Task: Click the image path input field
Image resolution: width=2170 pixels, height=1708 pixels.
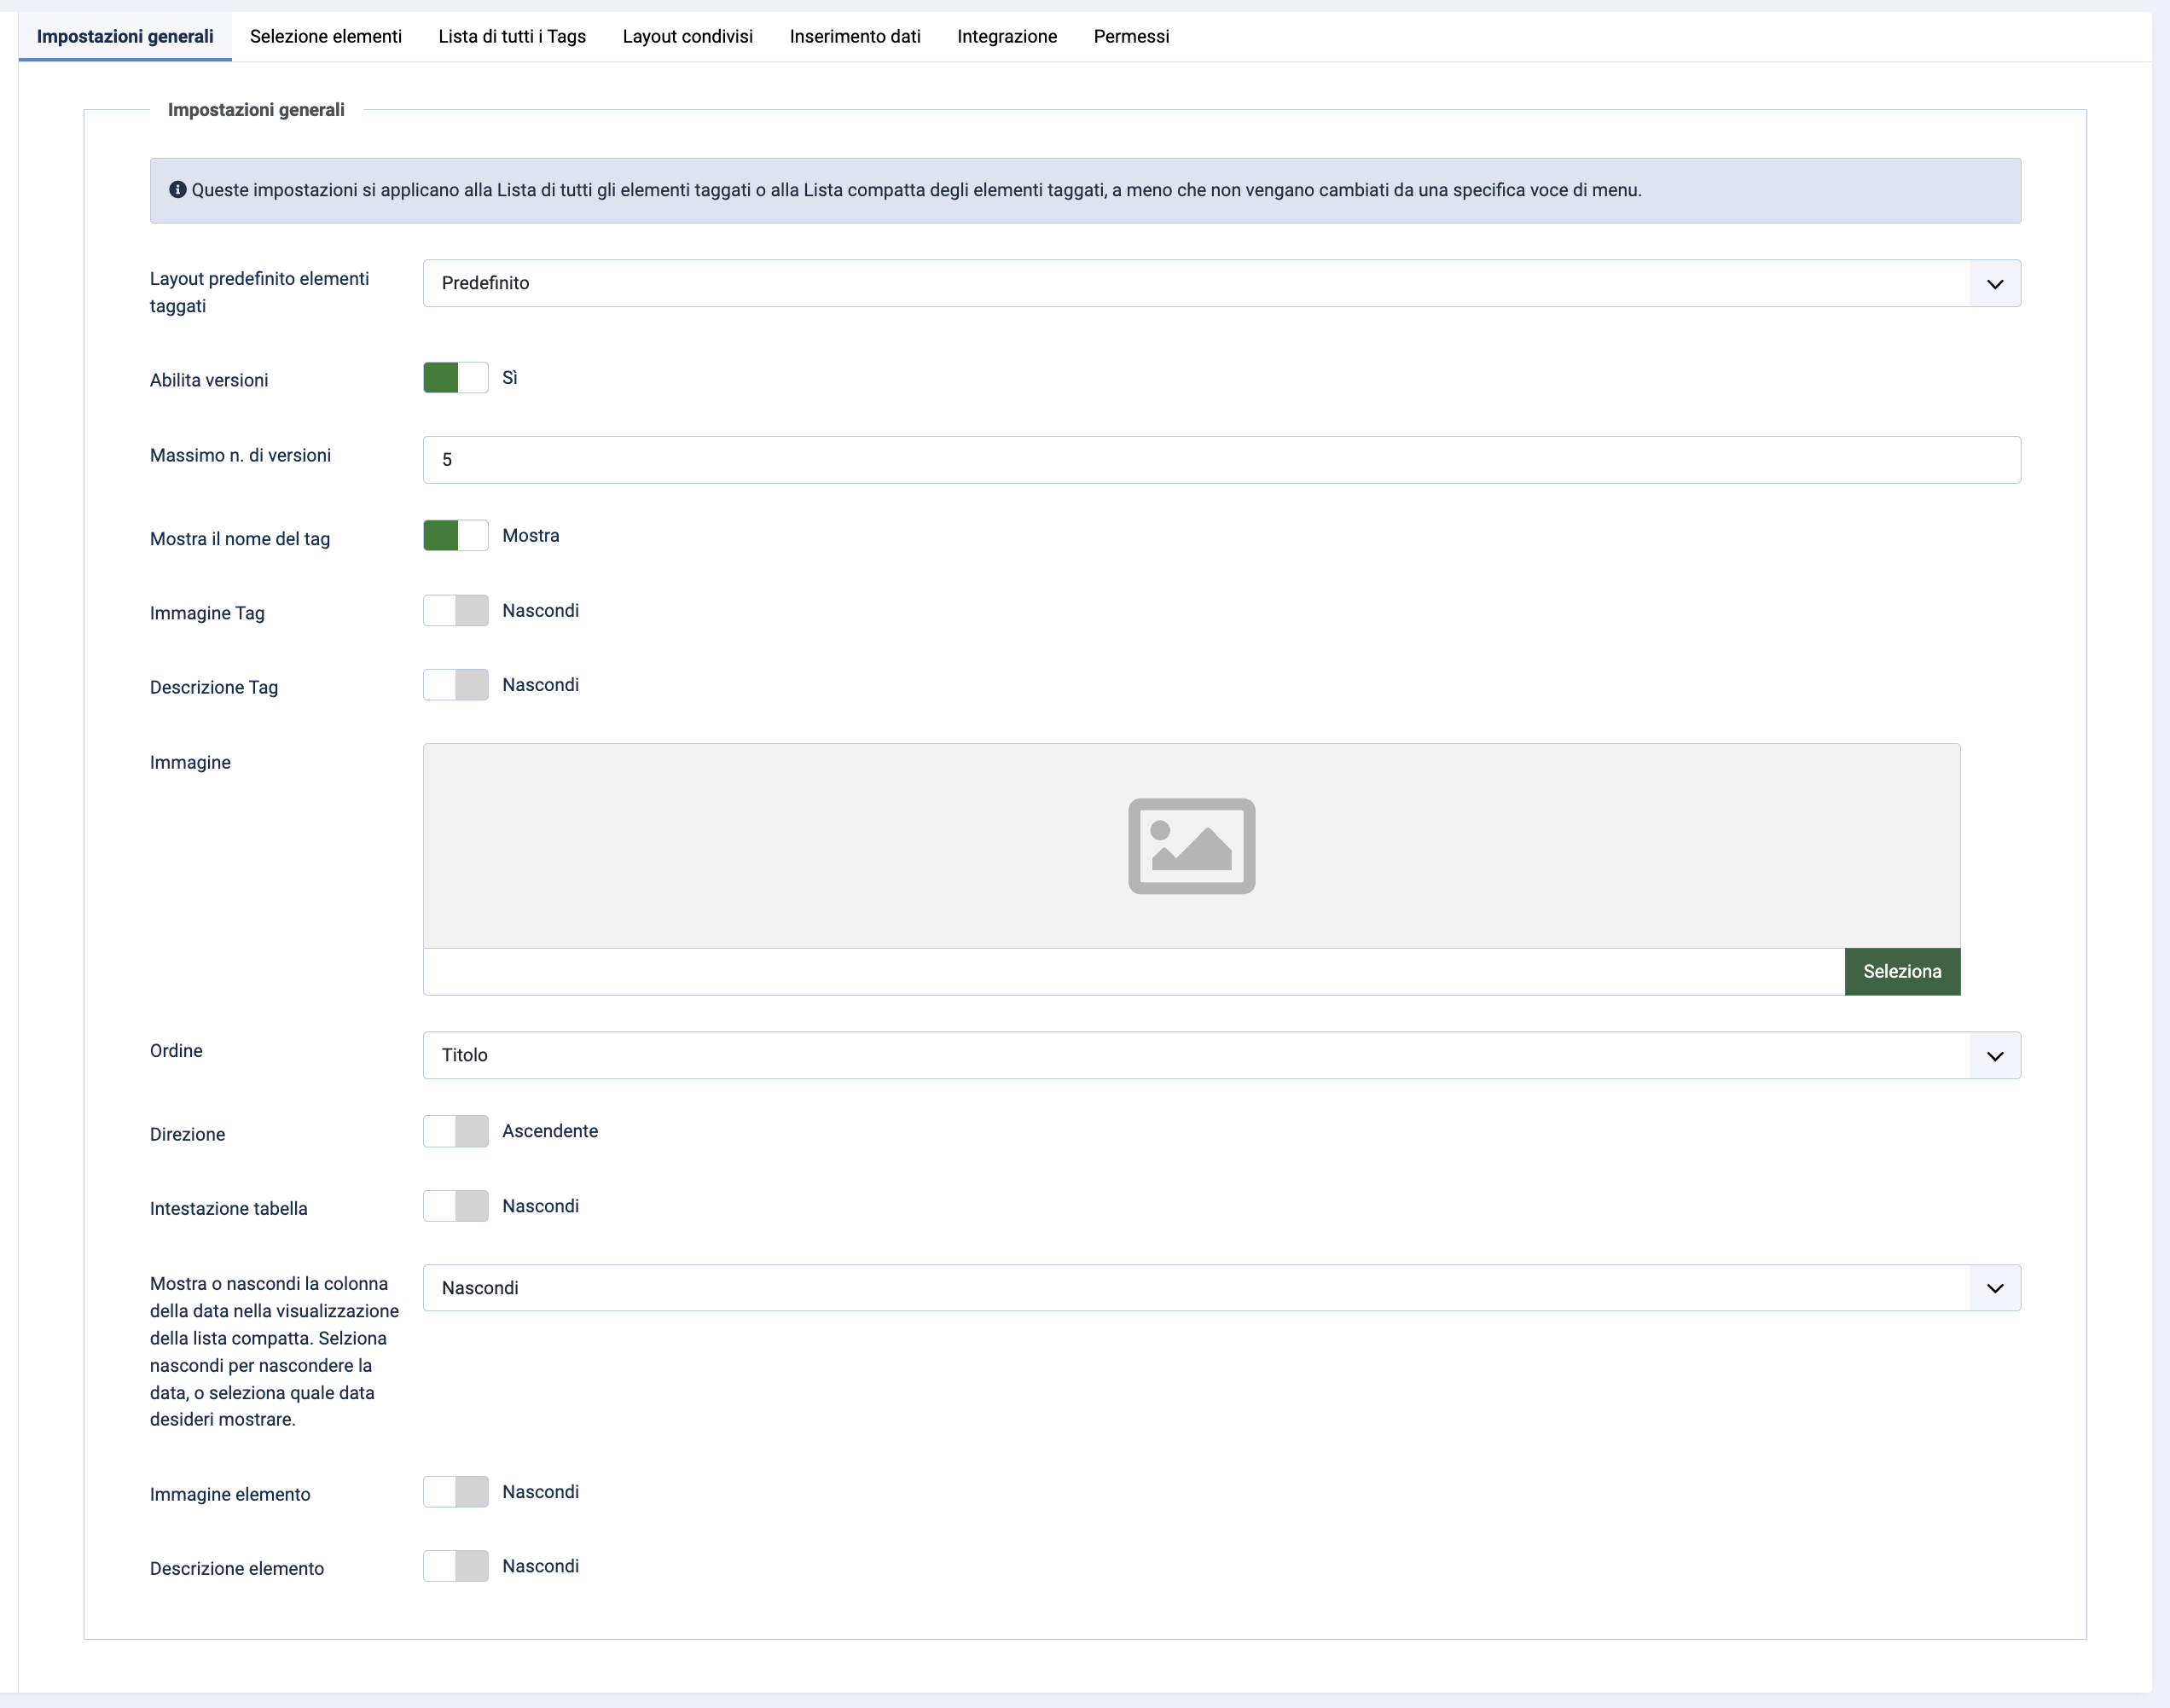Action: click(1134, 972)
